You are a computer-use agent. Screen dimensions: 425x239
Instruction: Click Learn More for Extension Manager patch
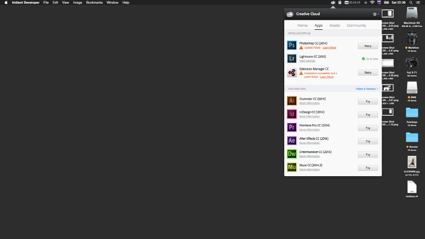pos(327,77)
